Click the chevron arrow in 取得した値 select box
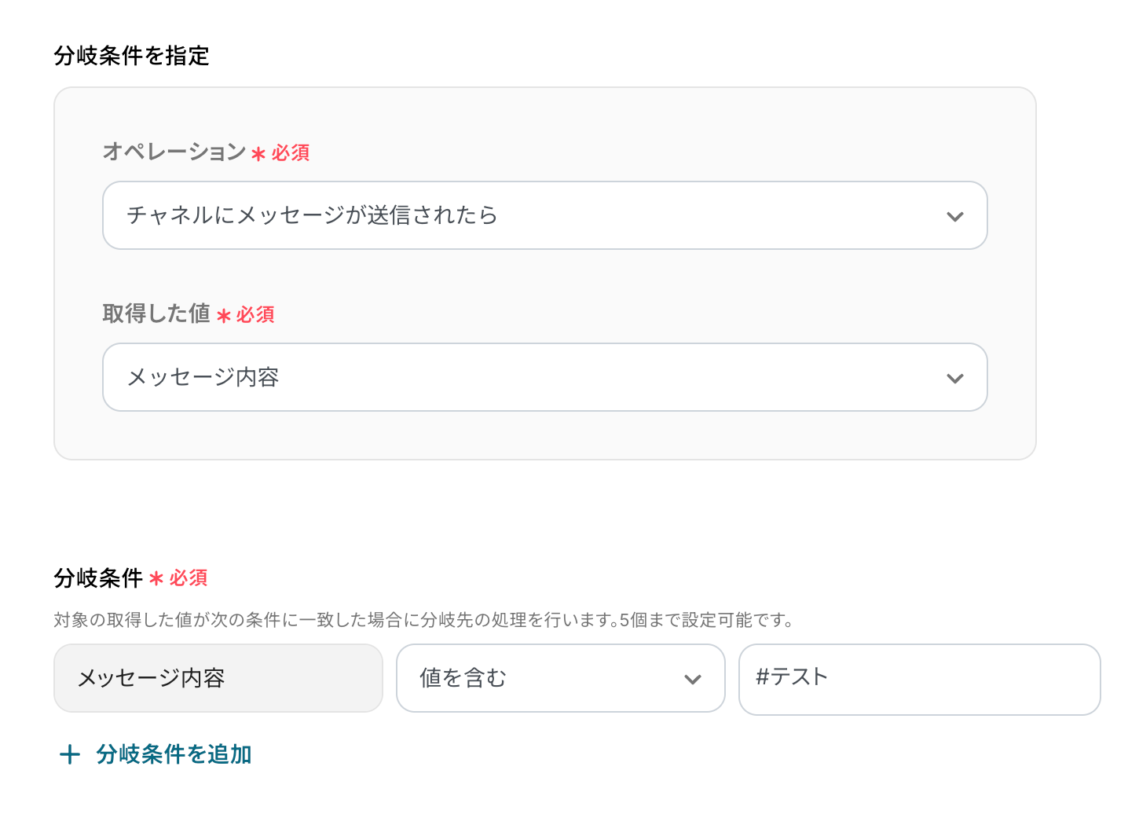 pos(954,378)
